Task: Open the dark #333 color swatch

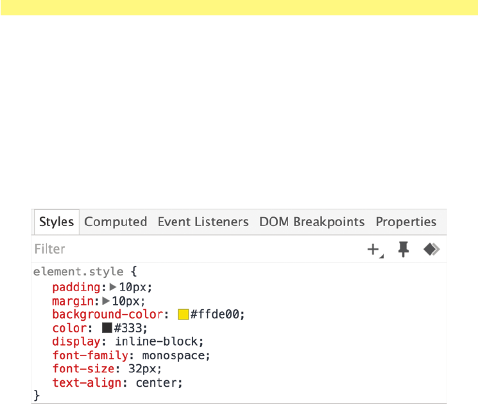Action: 107,328
